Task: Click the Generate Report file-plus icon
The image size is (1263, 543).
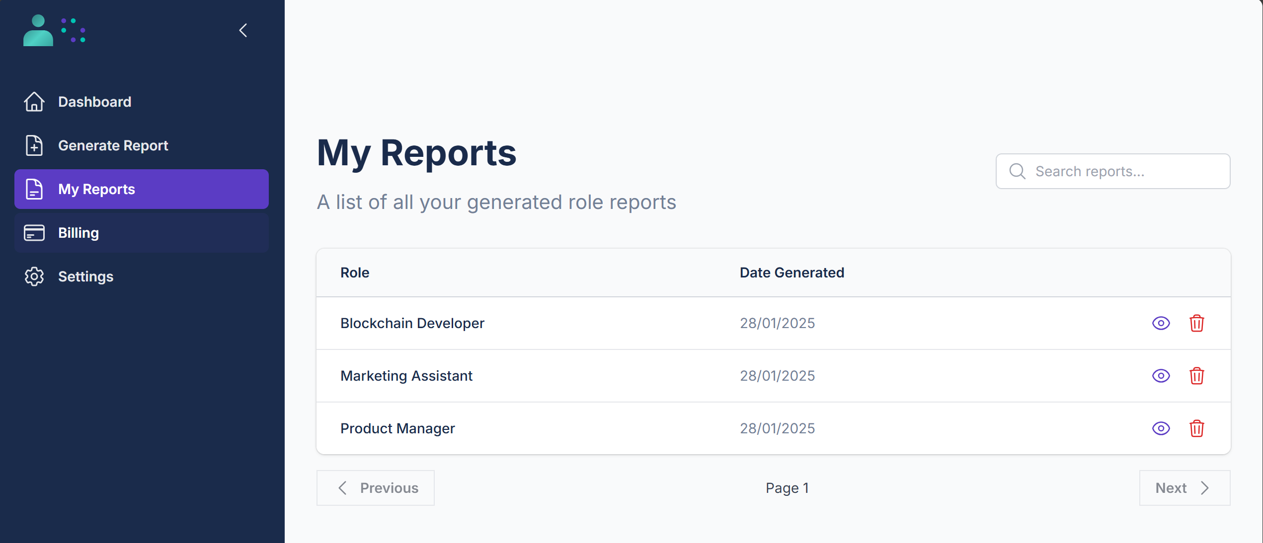Action: 34,145
